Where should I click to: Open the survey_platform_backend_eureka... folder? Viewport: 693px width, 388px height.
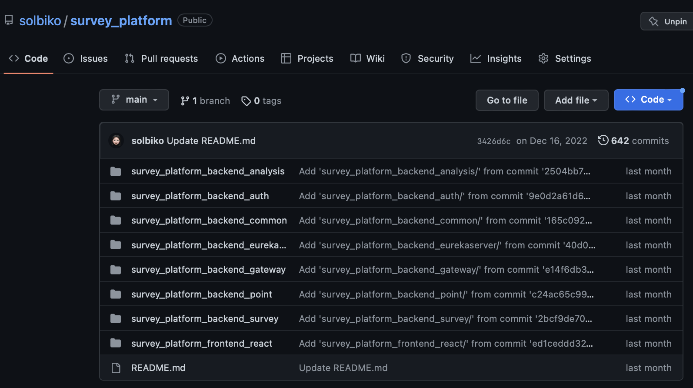pyautogui.click(x=209, y=245)
